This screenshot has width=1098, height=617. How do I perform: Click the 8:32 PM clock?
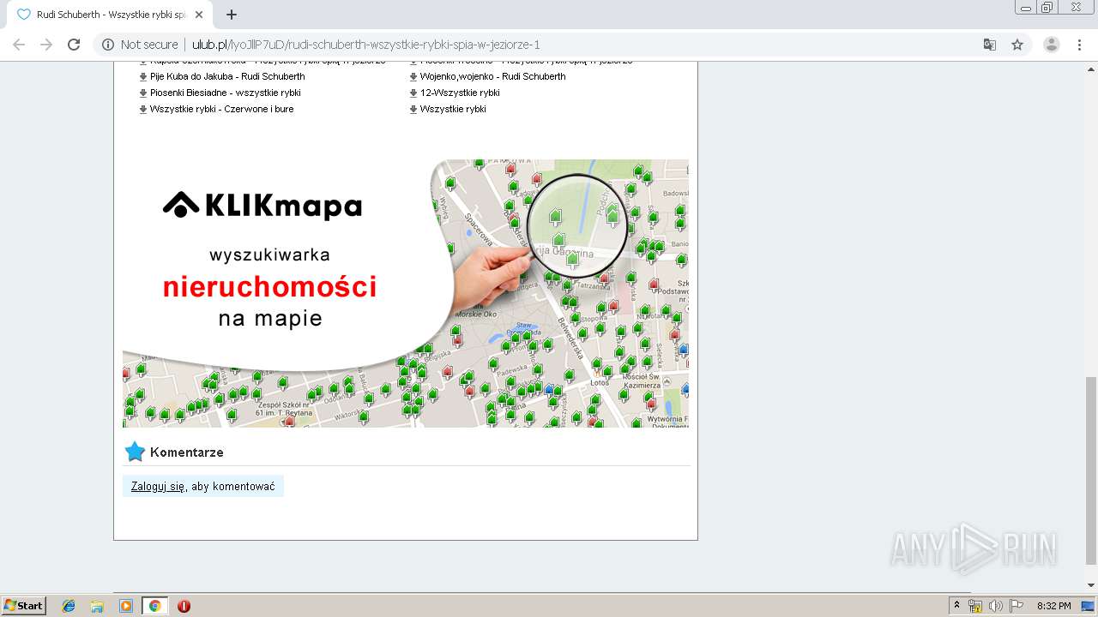point(1053,606)
